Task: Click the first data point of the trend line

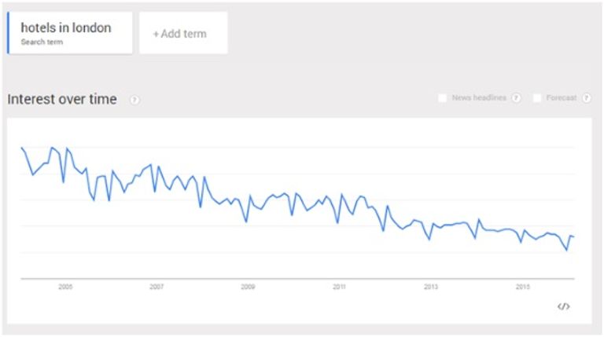Action: [21, 148]
